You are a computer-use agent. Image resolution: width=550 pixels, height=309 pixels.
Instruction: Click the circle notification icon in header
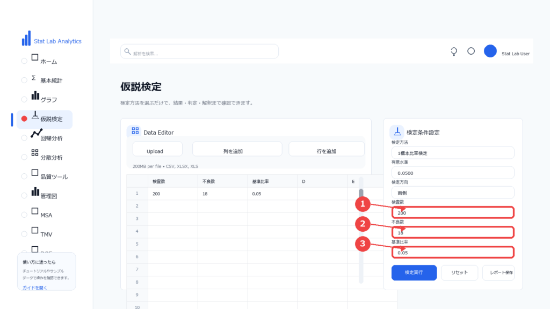(471, 51)
